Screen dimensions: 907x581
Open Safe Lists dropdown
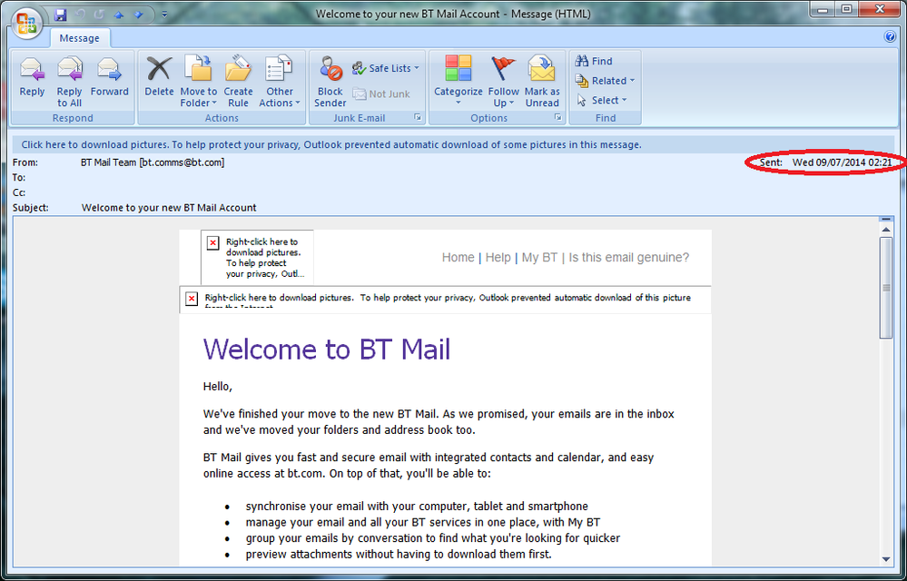pos(385,68)
